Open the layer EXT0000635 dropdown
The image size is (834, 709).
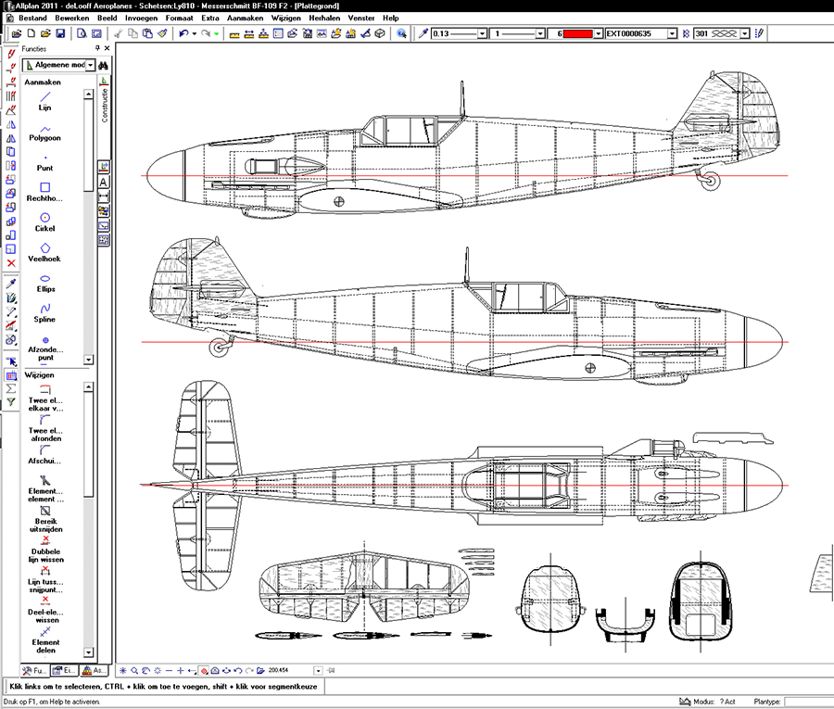tap(672, 33)
